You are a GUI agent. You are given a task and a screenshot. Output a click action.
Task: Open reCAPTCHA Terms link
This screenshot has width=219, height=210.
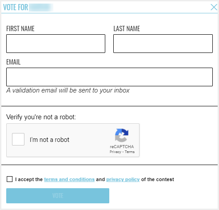(130, 152)
